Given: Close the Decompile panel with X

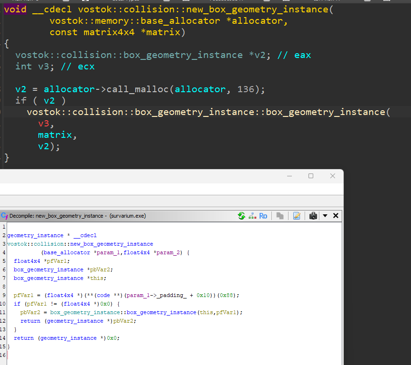Looking at the screenshot, I should [x=336, y=216].
